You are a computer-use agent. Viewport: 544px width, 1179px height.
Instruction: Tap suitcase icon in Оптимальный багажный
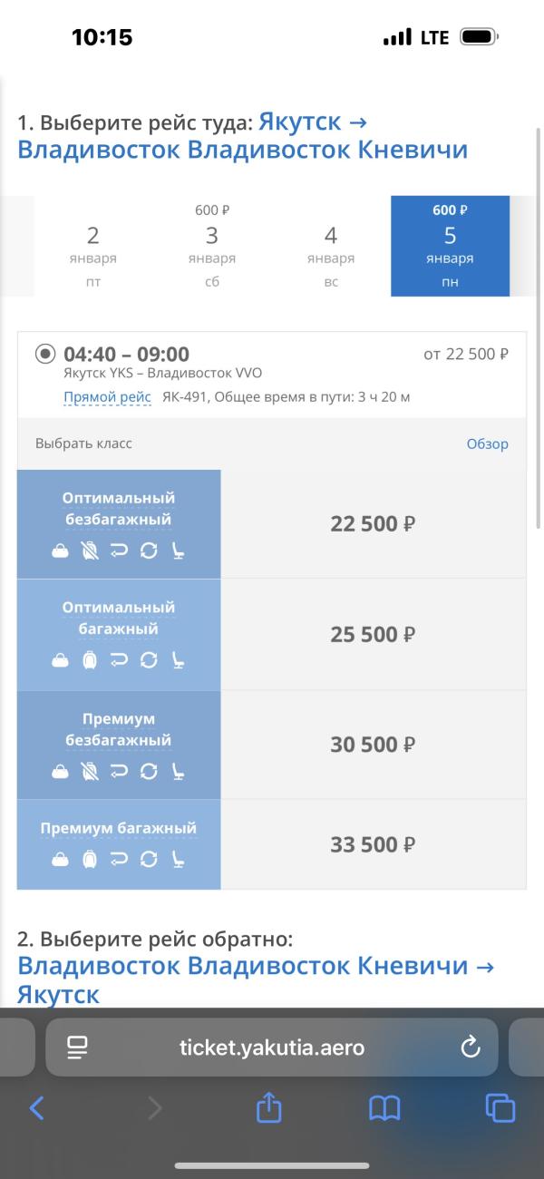tap(90, 660)
